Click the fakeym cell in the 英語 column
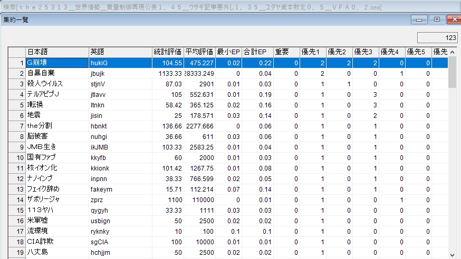461x259 pixels. pos(120,189)
